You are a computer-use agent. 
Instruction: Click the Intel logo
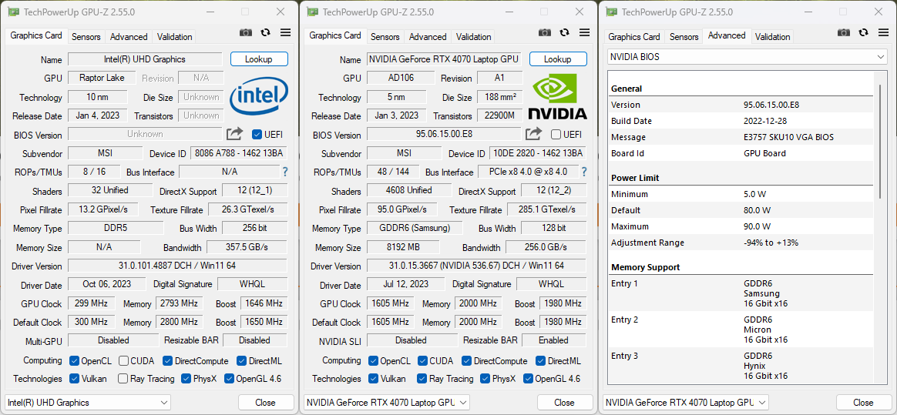click(259, 95)
